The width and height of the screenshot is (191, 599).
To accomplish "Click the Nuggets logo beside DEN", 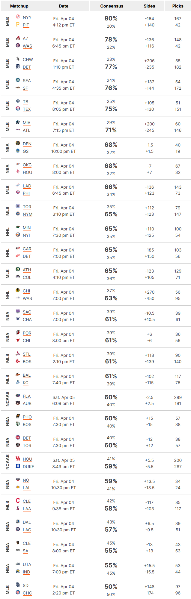I will [x=18, y=144].
